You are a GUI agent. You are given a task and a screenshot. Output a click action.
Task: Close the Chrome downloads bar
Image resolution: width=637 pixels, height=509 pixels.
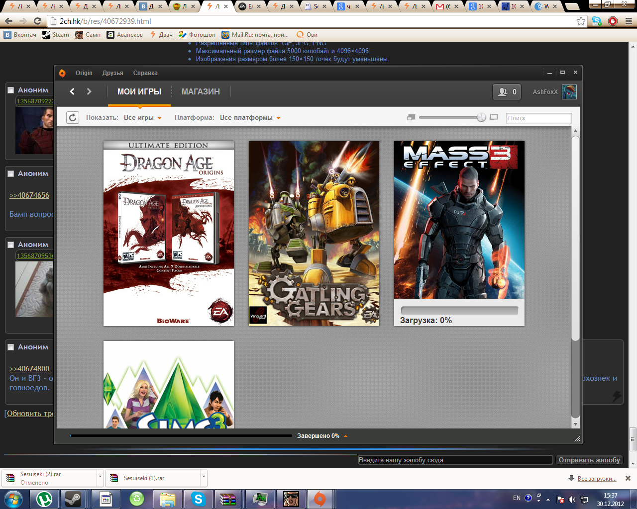(x=628, y=478)
